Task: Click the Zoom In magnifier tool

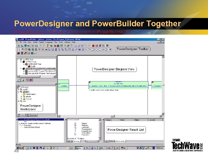Action: point(29,49)
